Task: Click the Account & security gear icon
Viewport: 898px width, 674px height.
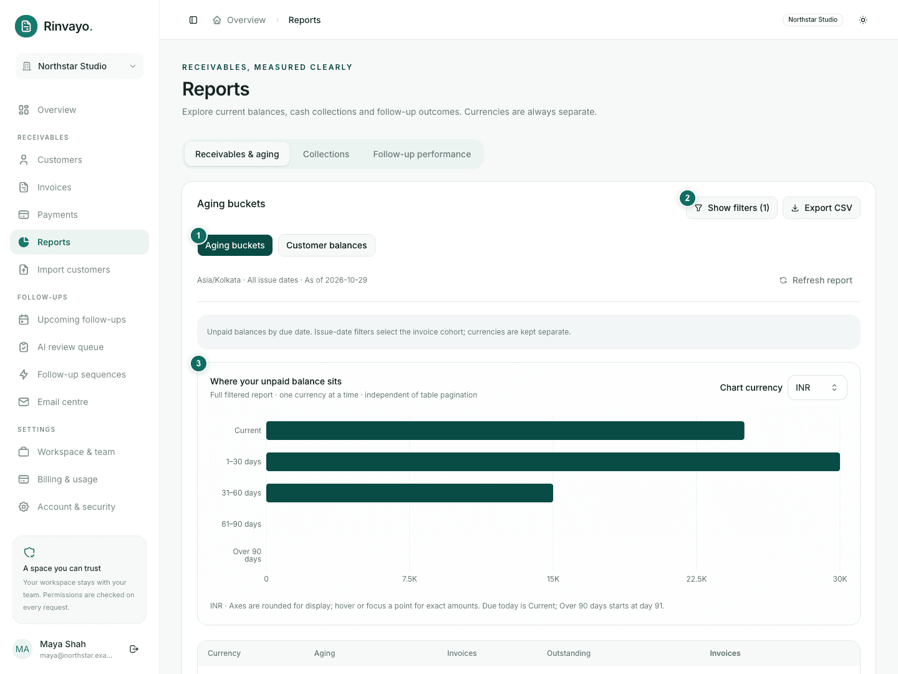Action: 24,507
